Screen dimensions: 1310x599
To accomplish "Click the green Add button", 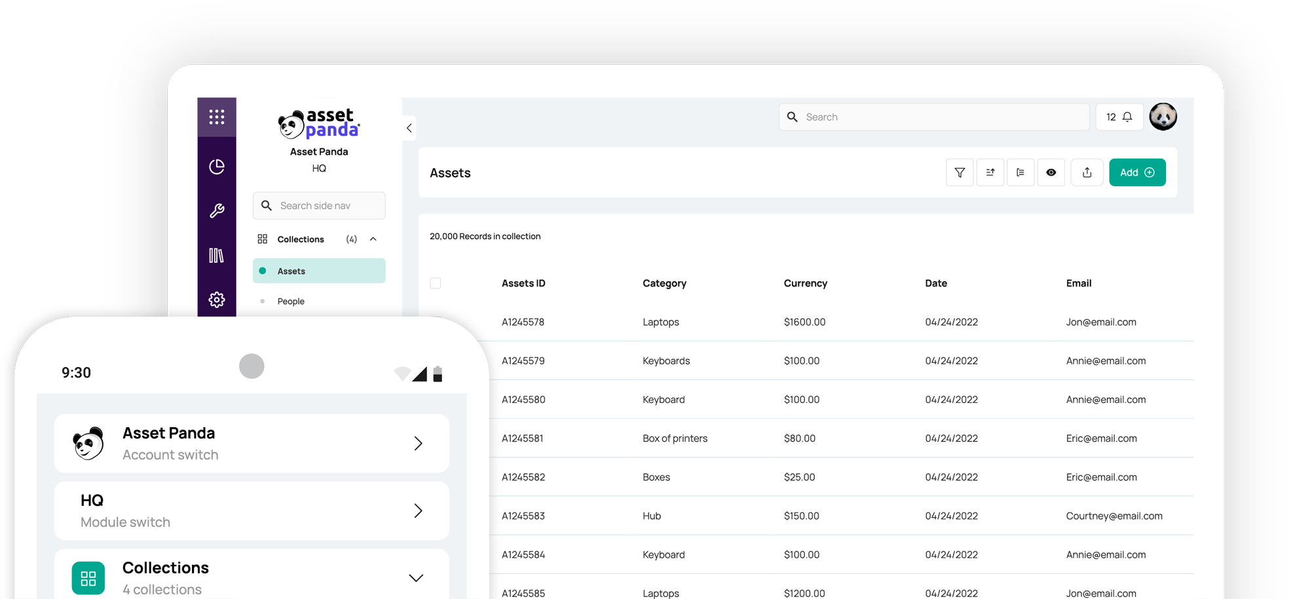I will [x=1137, y=172].
